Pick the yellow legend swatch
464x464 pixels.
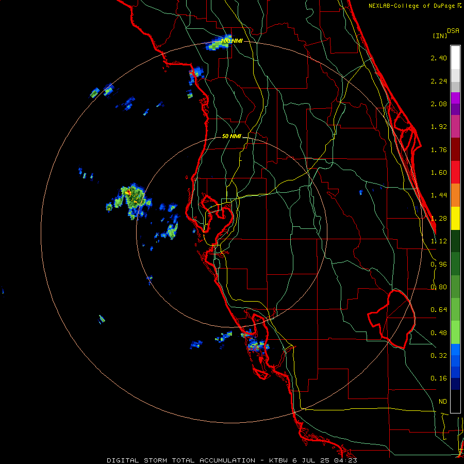click(x=455, y=219)
